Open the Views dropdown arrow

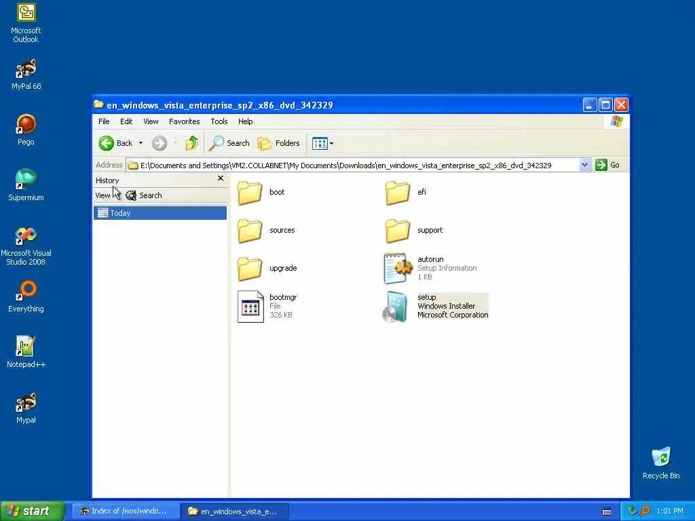(x=331, y=143)
